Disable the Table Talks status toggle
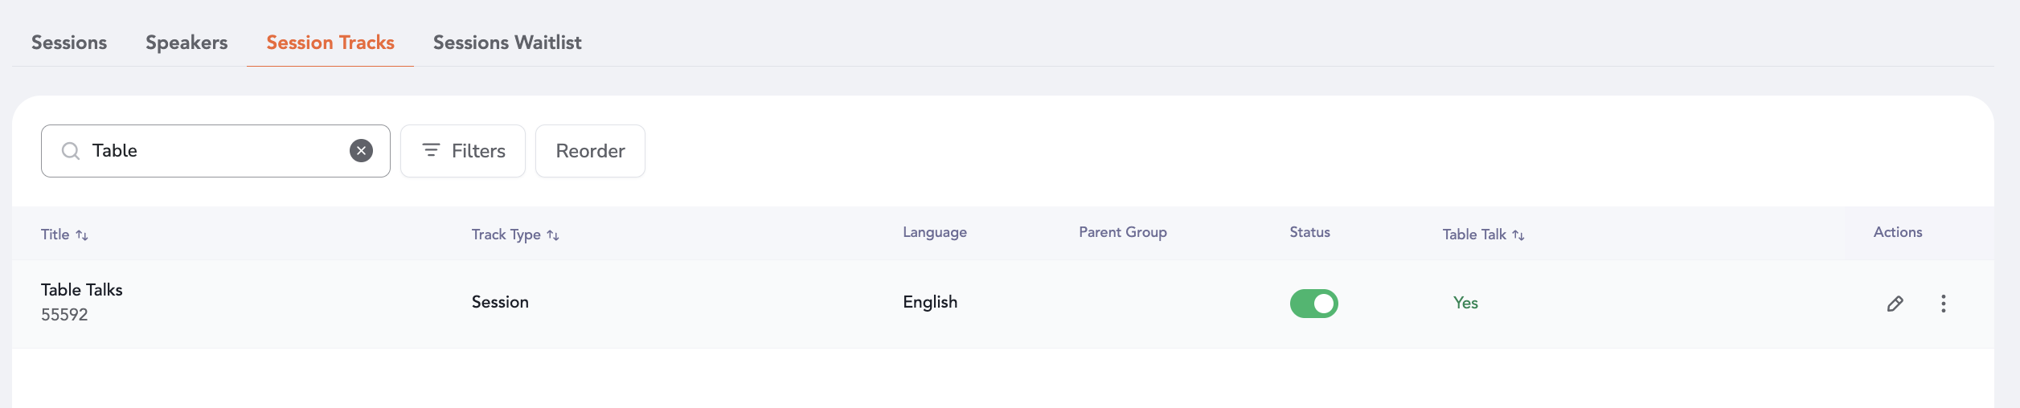Image resolution: width=2020 pixels, height=408 pixels. point(1313,304)
